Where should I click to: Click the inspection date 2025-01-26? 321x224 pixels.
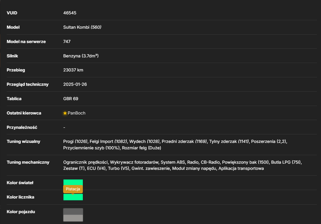click(x=75, y=84)
